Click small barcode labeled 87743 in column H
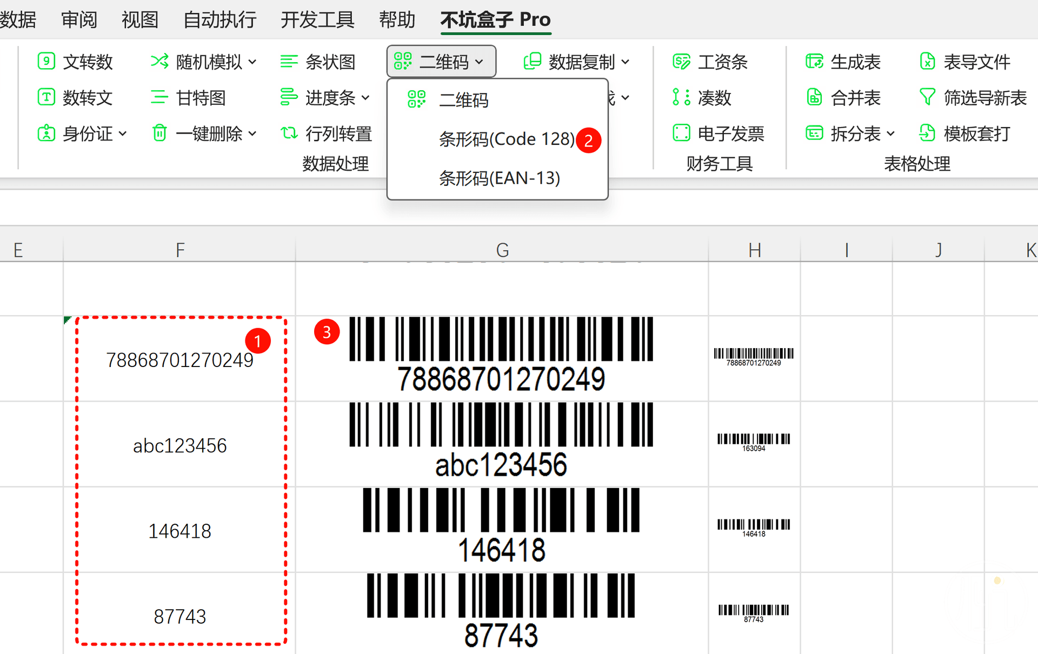The height and width of the screenshot is (654, 1038). click(x=754, y=613)
